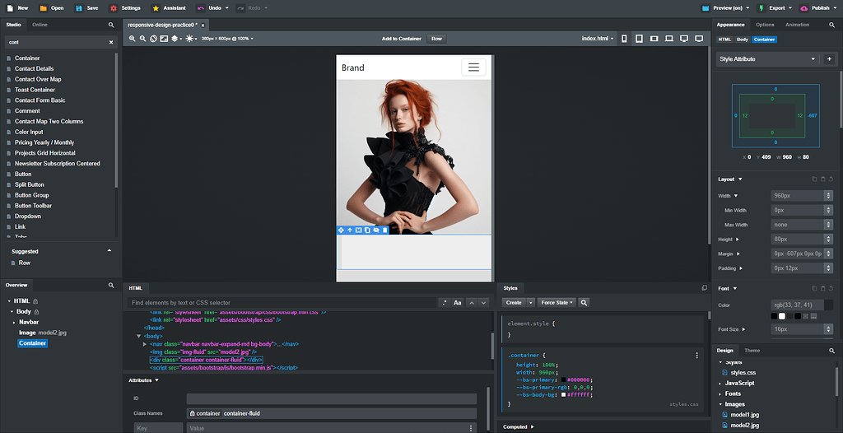Screen dimensions: 843x433
Task: Select Image model2.jpg in Overview tree
Action: [x=43, y=333]
